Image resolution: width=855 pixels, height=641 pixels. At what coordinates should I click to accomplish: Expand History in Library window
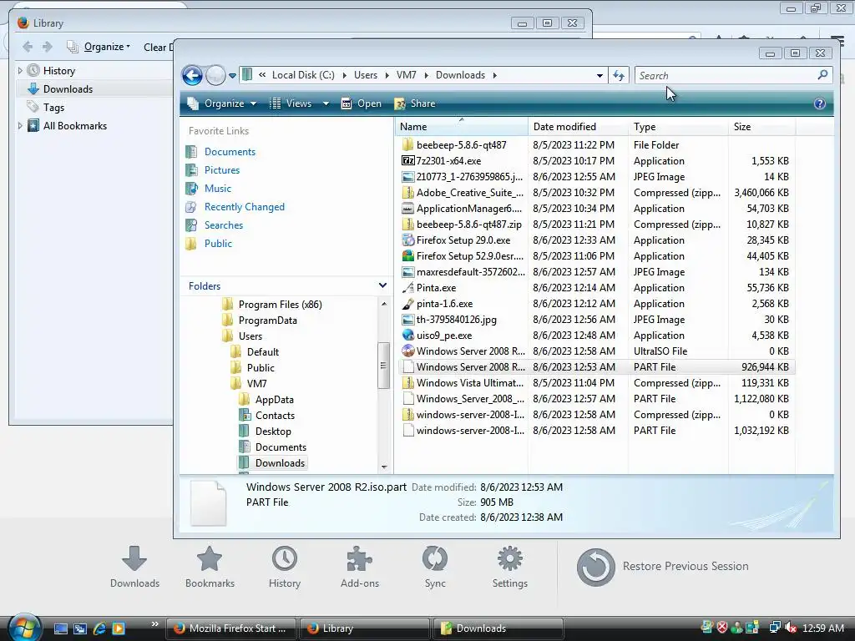[x=20, y=70]
